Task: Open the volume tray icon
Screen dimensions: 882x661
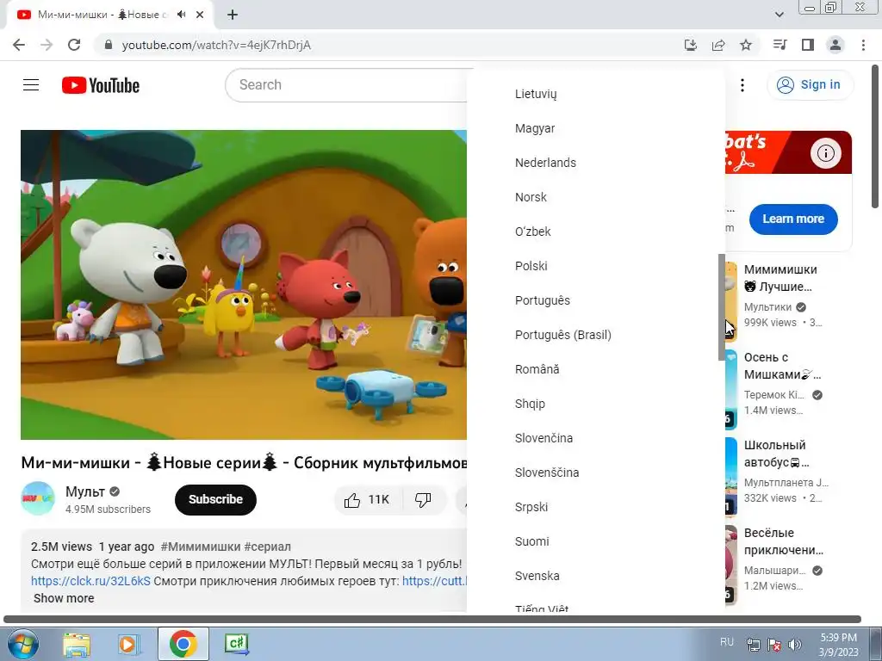Action: point(795,645)
